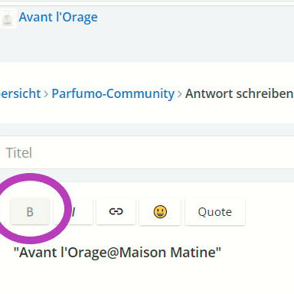Click empty editor area below the message text
Image resolution: width=294 pixels, height=294 pixels.
[x=147, y=278]
